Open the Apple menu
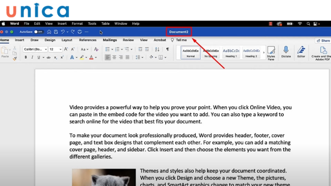The image size is (331, 186). pos(3,24)
